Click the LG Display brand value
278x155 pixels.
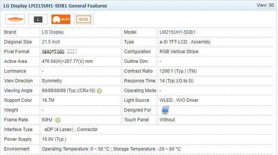53,32
